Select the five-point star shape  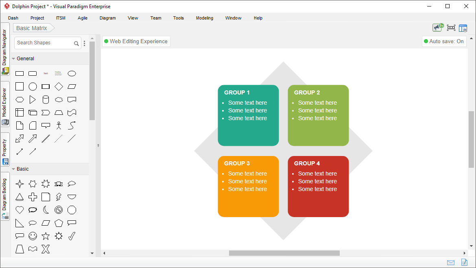click(46, 236)
